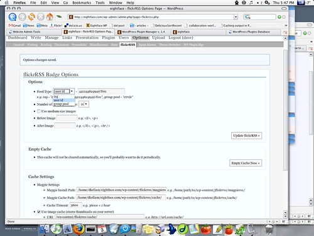
Task: Open the Flickr! bookmark
Action: [x=56, y=25]
